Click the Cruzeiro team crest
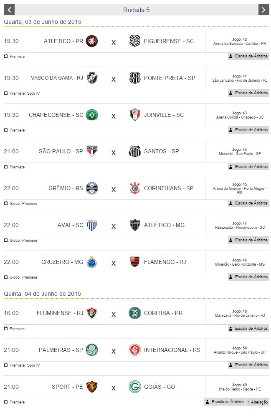 coord(92,262)
